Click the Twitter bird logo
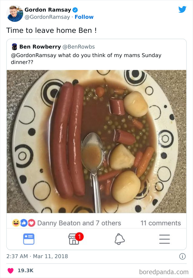Screen dimensions: 193x278 [182, 9]
